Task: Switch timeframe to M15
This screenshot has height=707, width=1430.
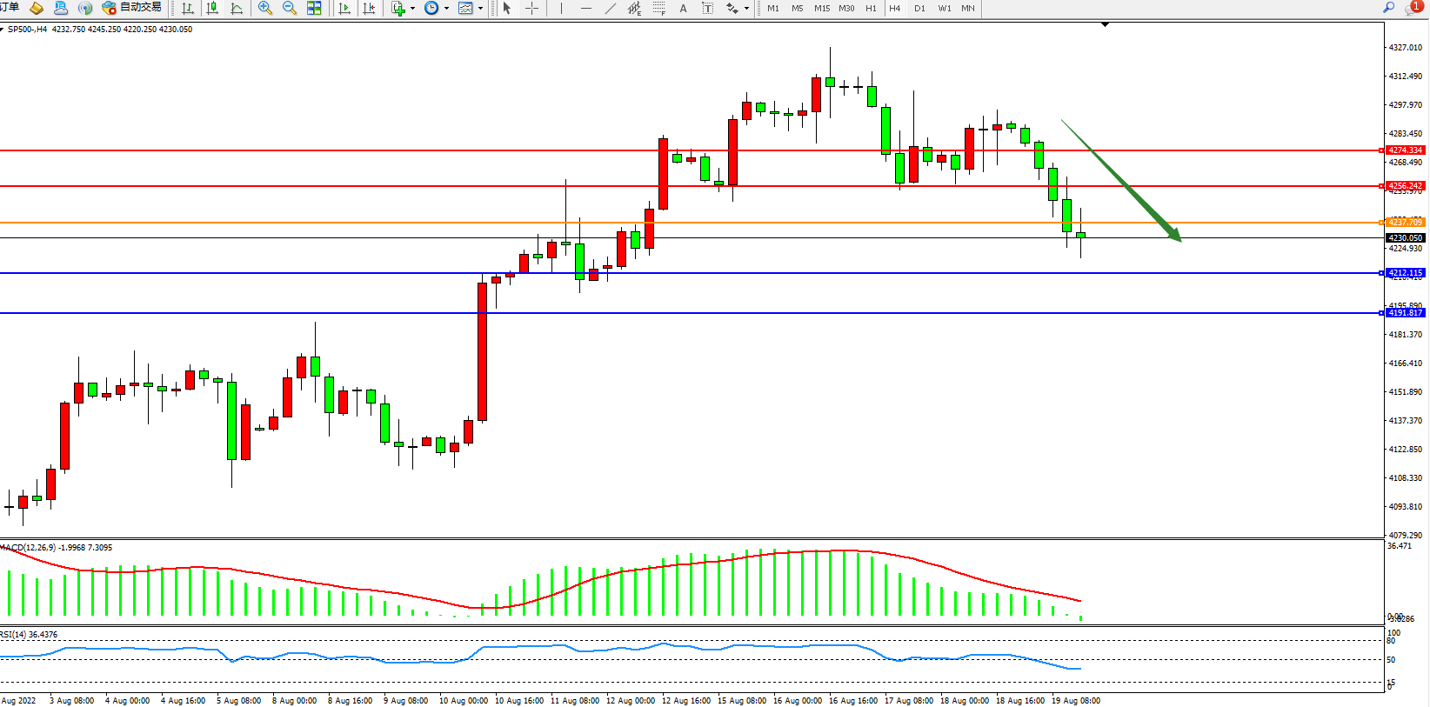Action: 821,9
